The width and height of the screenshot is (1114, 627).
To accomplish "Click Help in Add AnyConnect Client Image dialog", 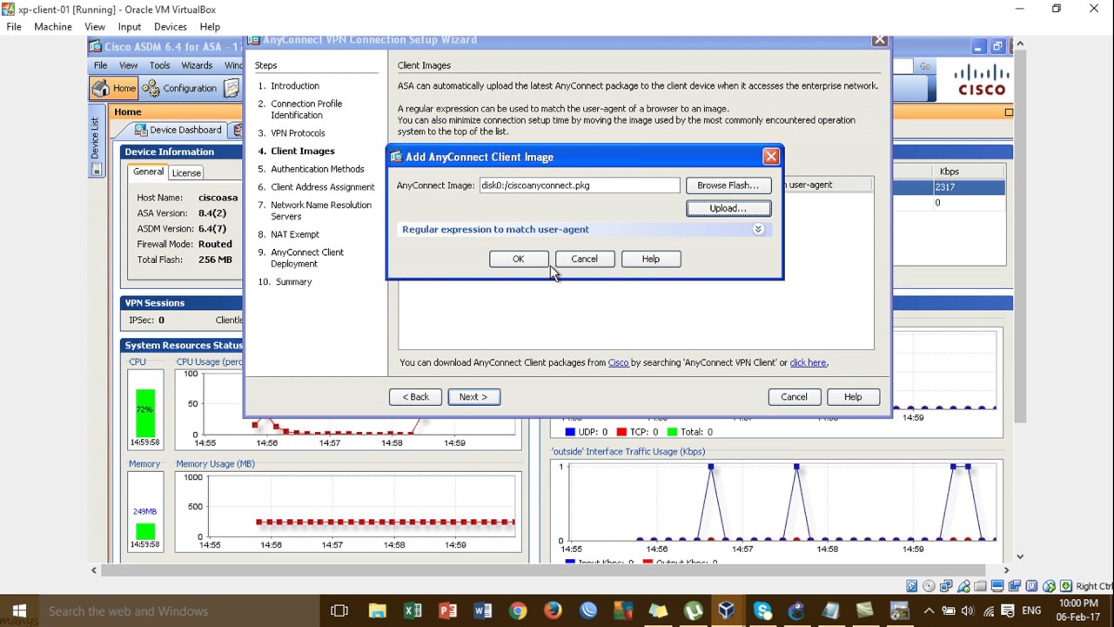I will 651,259.
